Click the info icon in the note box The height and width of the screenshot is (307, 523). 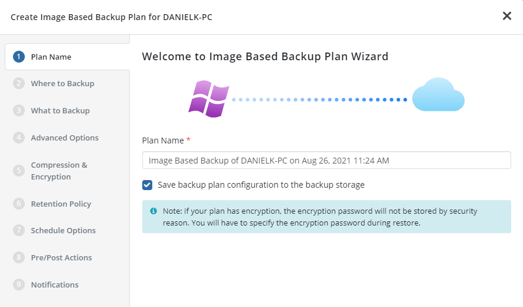click(153, 211)
